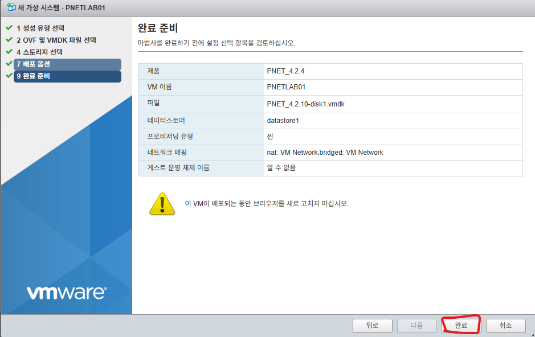Click the 뒤로 (Back) button
The width and height of the screenshot is (535, 337).
tap(372, 326)
